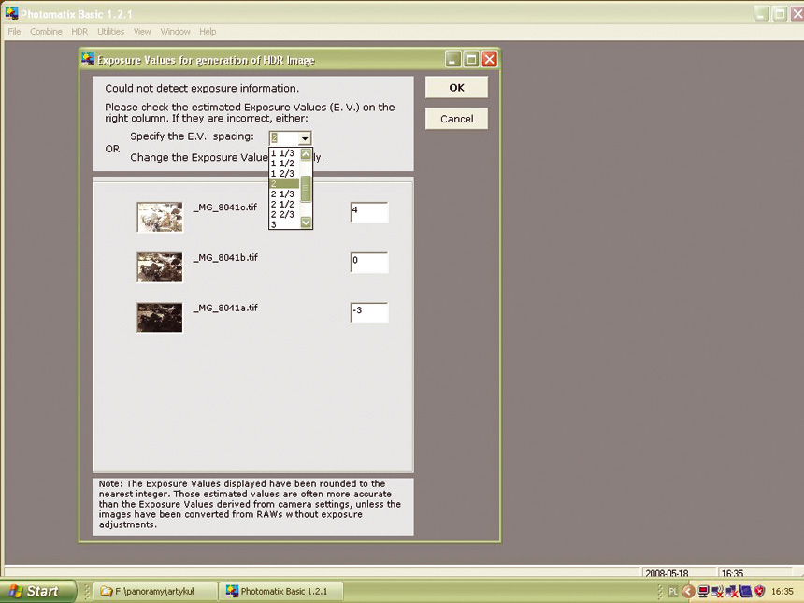The image size is (804, 603).
Task: Open the Windows Start button
Action: (x=36, y=591)
